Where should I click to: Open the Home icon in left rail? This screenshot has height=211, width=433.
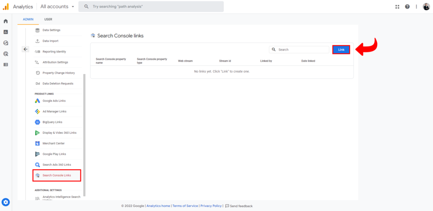(x=5, y=21)
